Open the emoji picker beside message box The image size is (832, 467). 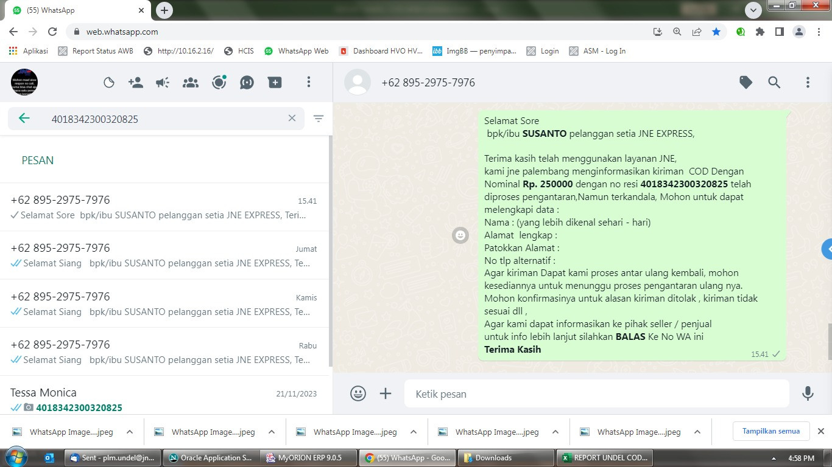[x=358, y=393]
